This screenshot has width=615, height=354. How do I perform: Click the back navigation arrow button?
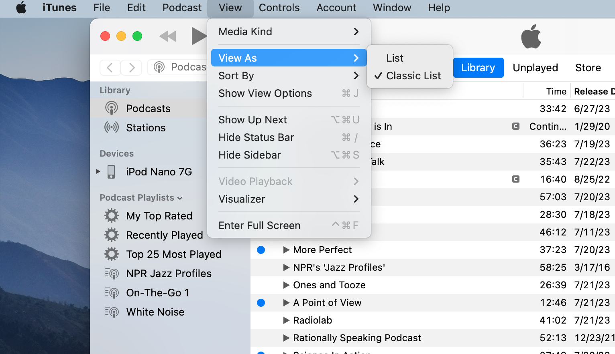click(x=110, y=67)
